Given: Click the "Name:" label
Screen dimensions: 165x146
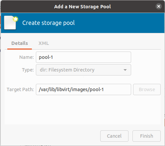Looking at the screenshot, I should pos(27,57).
